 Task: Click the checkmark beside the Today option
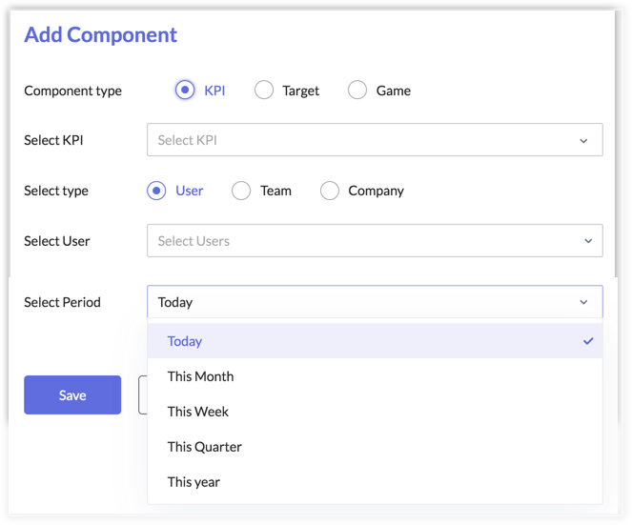click(588, 341)
